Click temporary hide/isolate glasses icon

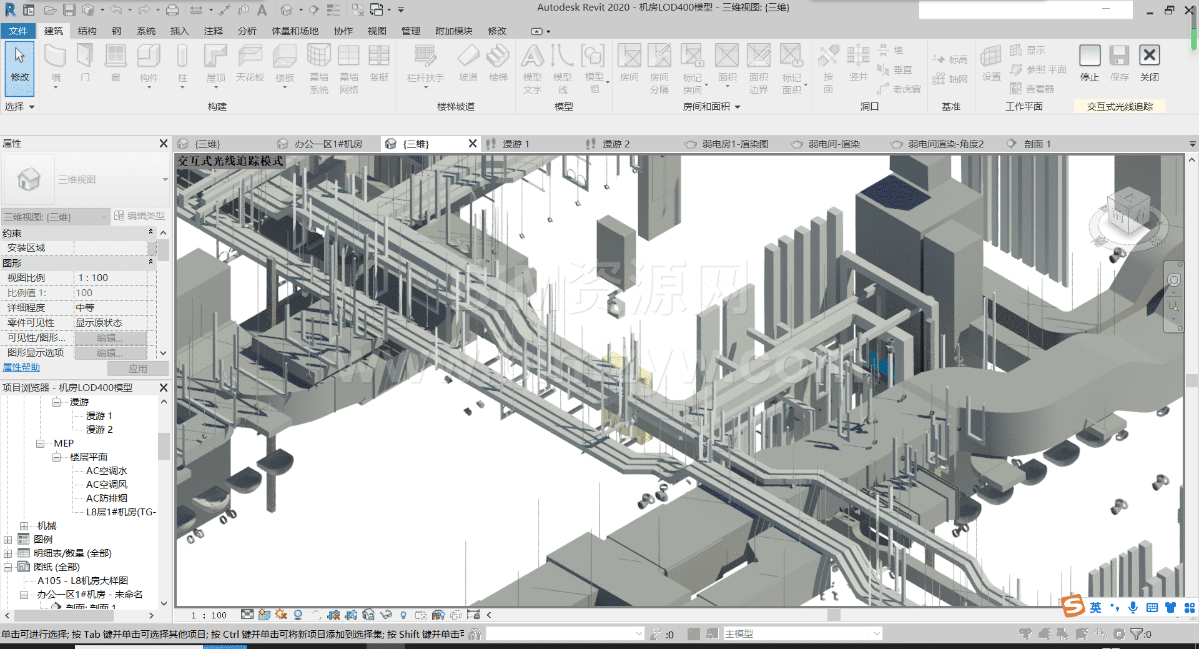386,615
